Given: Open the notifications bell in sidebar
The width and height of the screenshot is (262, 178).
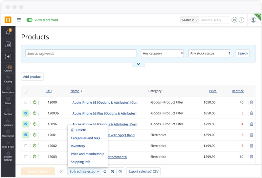Looking at the screenshot, I should [x=8, y=32].
